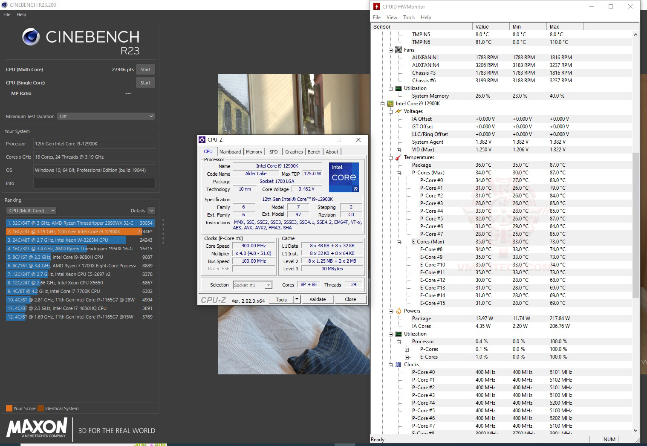Open Cinebench File menu
This screenshot has height=446, width=647.
[7, 14]
